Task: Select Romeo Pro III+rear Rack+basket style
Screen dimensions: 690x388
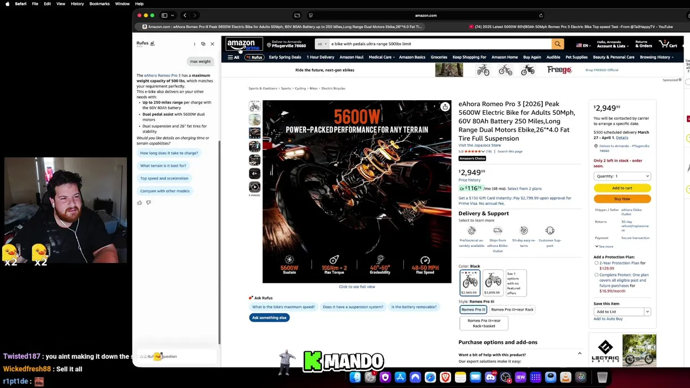Action: (484, 323)
